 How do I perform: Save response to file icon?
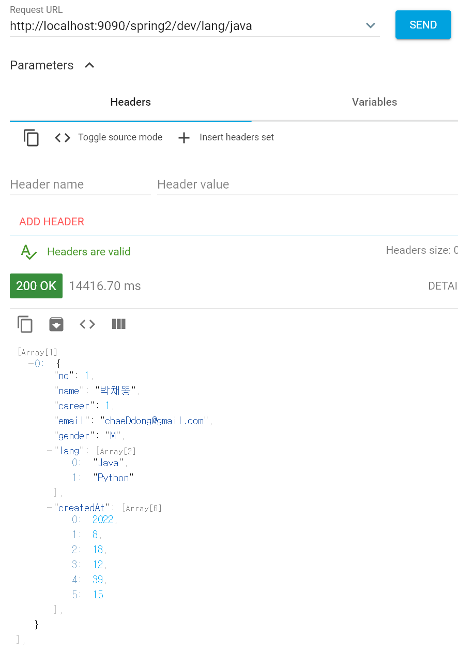point(56,324)
